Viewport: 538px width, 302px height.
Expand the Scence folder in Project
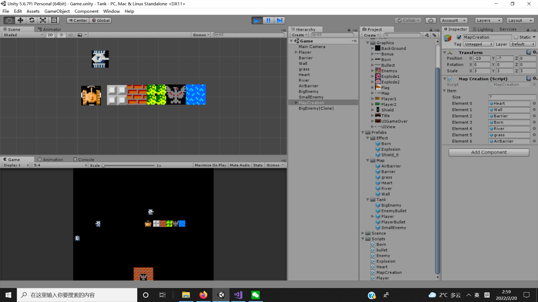pyautogui.click(x=363, y=233)
